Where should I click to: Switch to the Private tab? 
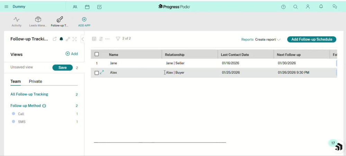coord(36,81)
